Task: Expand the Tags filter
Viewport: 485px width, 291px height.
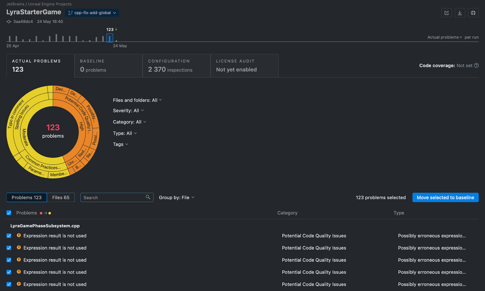Action: click(120, 144)
